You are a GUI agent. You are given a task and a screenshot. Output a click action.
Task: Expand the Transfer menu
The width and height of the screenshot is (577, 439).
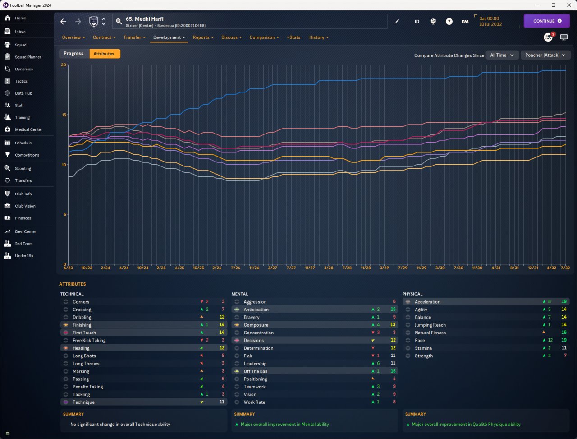[134, 37]
